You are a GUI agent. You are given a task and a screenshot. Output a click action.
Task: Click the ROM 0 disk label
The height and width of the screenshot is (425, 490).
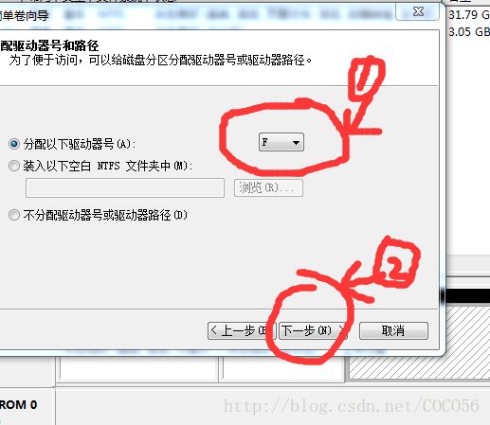[x=18, y=405]
